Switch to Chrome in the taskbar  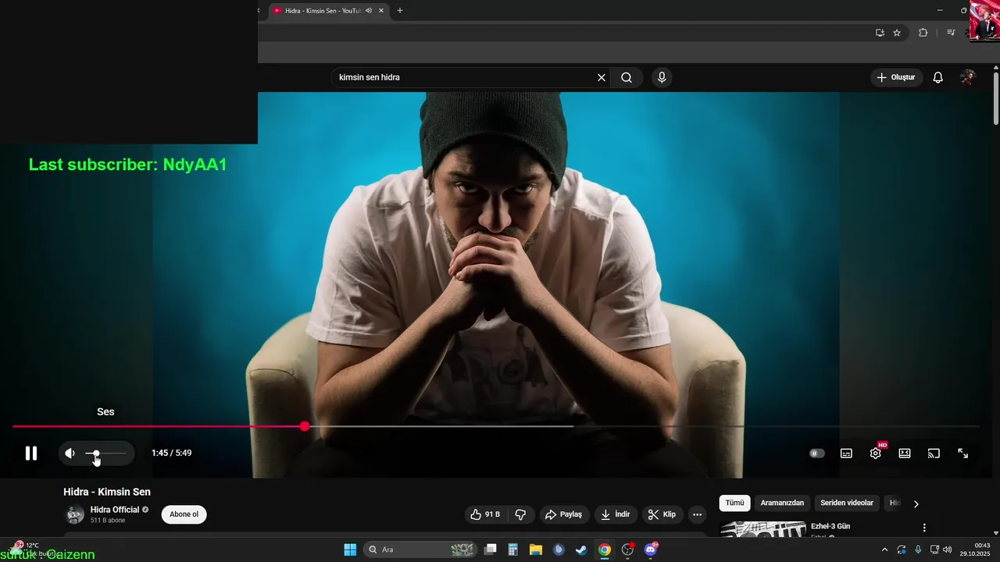(x=604, y=550)
